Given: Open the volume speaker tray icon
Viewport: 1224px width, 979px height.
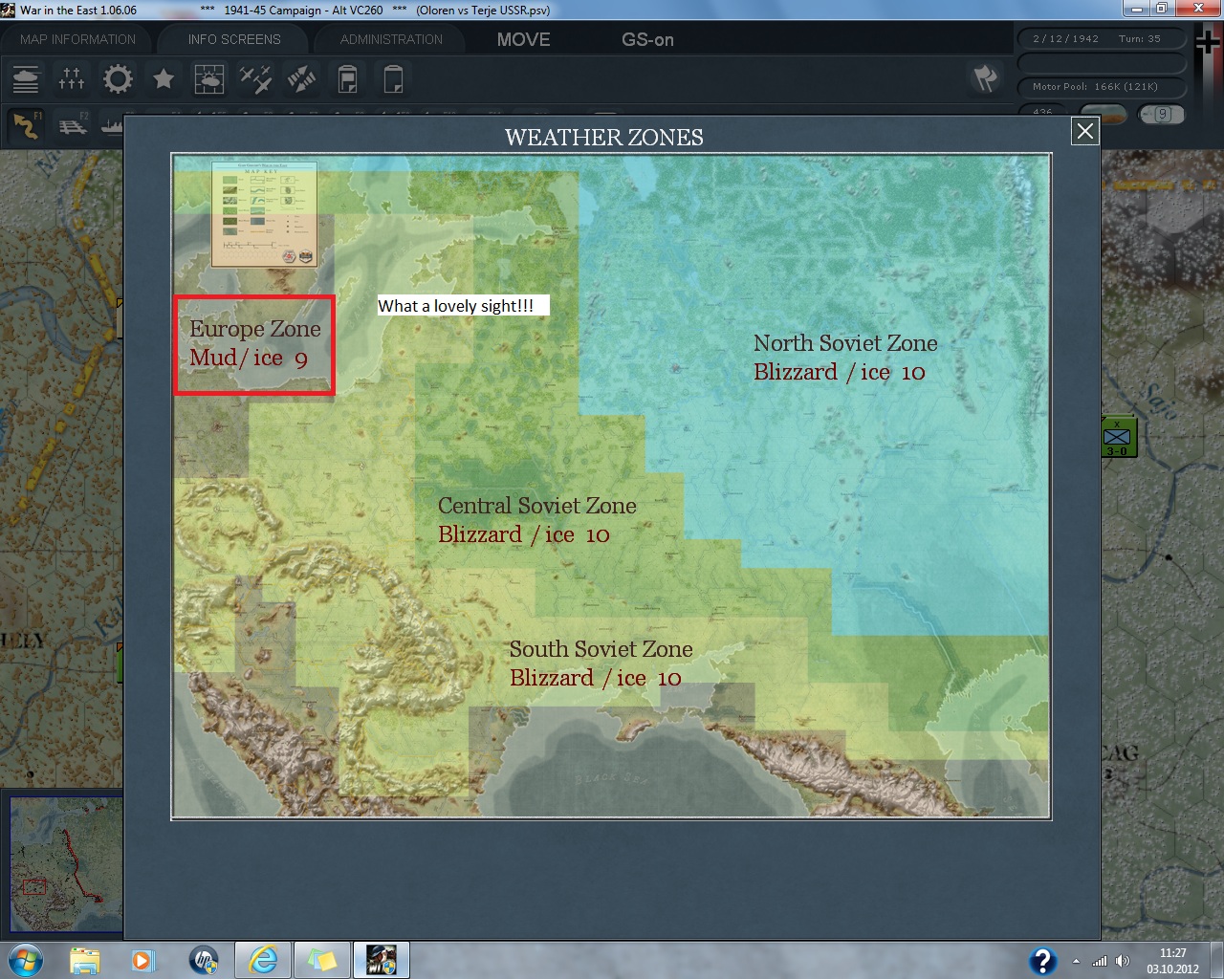Looking at the screenshot, I should [x=1123, y=961].
